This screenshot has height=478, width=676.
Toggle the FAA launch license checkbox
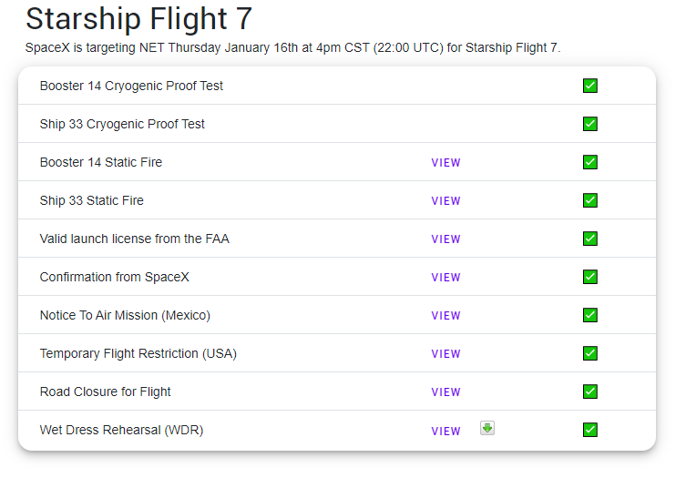click(590, 239)
